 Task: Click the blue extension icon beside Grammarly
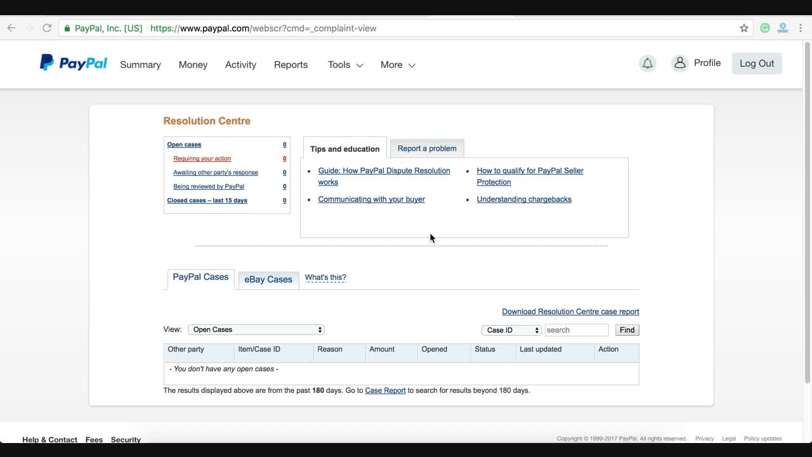tap(783, 28)
